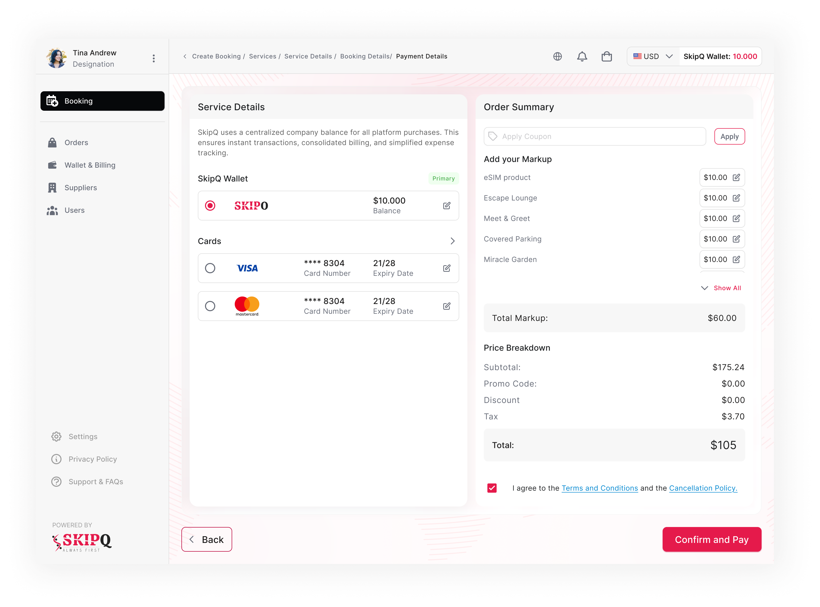Edit the Miracle Garden markup
This screenshot has width=820, height=607.
coord(736,259)
